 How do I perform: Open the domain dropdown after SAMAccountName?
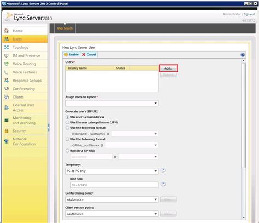pos(132,145)
